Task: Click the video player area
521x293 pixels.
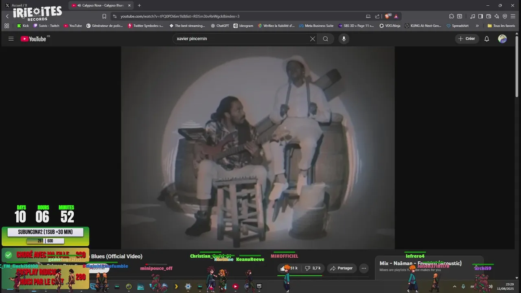Action: pos(258,147)
